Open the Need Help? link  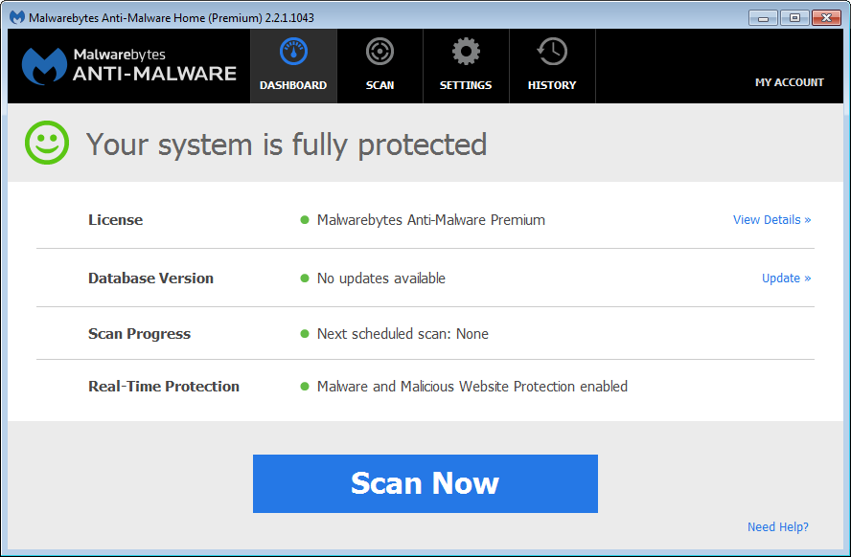(x=777, y=527)
